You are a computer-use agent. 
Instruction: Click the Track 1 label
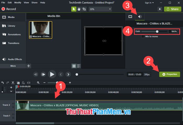coord(7,116)
